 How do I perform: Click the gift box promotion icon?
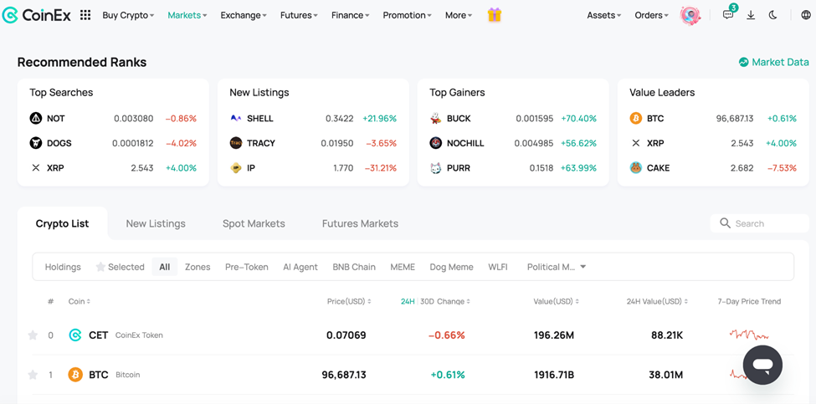pyautogui.click(x=495, y=15)
